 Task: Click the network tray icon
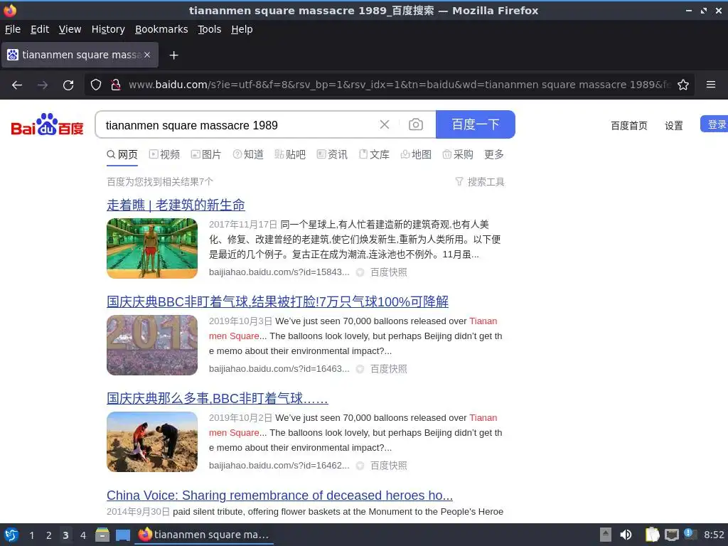click(x=671, y=535)
